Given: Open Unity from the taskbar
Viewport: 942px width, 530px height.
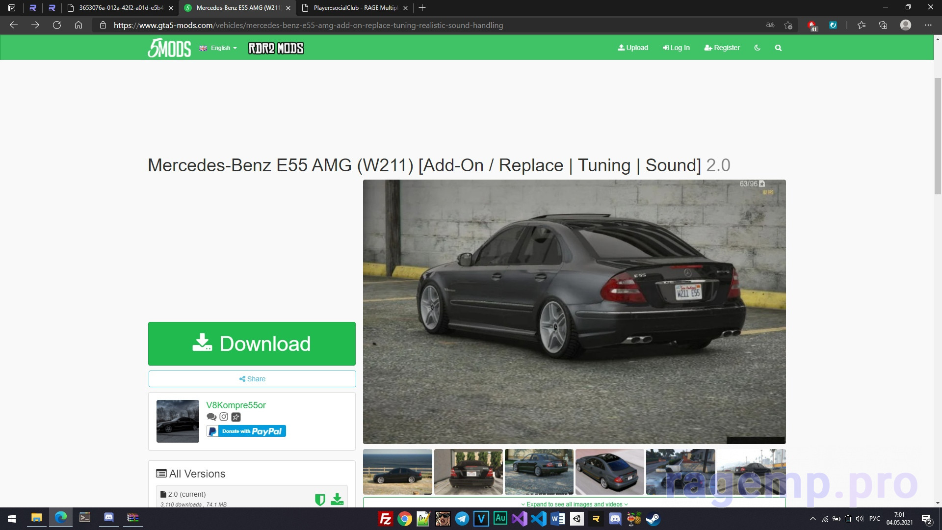Looking at the screenshot, I should [577, 519].
